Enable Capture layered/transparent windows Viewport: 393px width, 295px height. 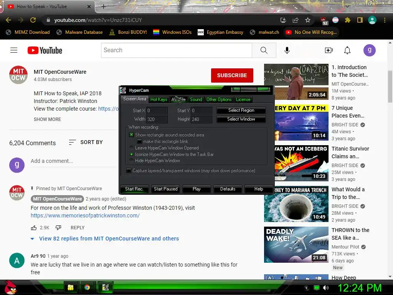tap(129, 171)
